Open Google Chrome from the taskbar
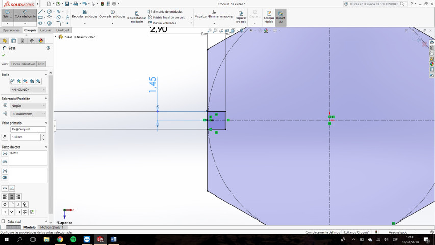The image size is (435, 245). pyautogui.click(x=60, y=239)
